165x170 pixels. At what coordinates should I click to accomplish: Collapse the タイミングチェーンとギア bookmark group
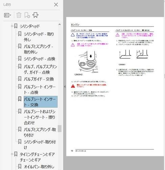tap(12, 154)
